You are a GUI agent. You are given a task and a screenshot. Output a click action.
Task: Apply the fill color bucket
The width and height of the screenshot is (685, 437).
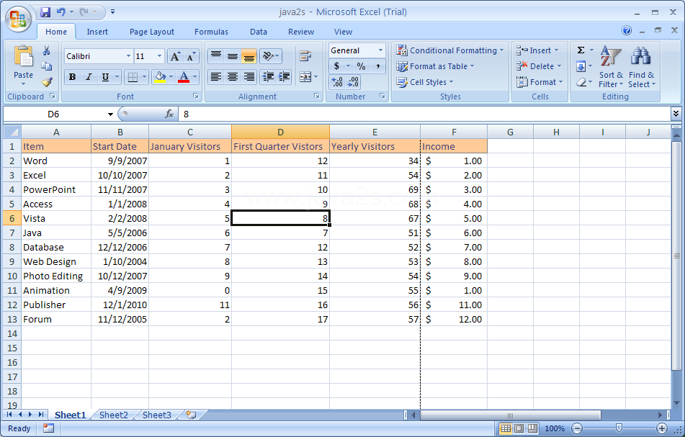(161, 77)
